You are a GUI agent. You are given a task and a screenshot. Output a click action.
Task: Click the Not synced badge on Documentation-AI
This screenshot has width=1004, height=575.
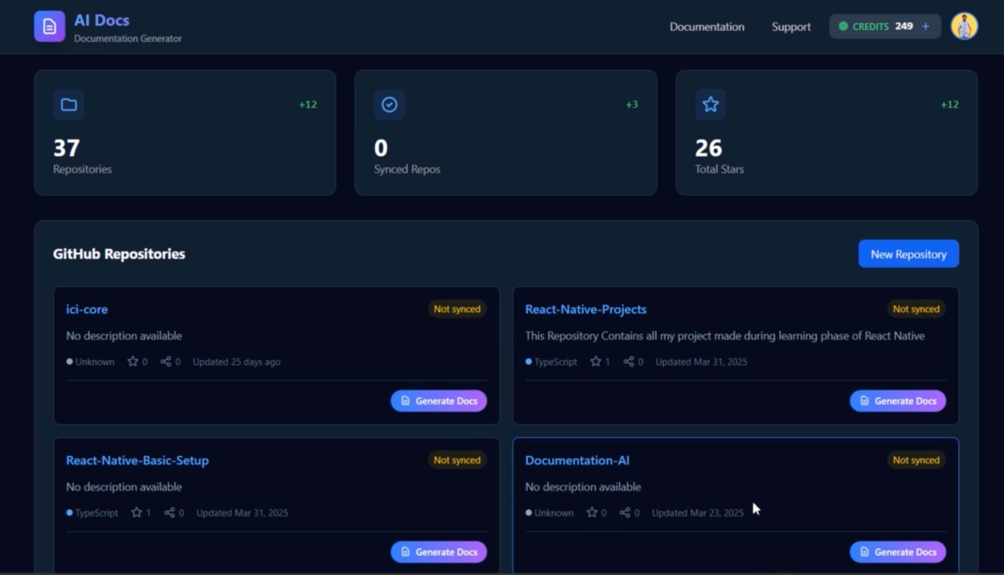point(916,460)
